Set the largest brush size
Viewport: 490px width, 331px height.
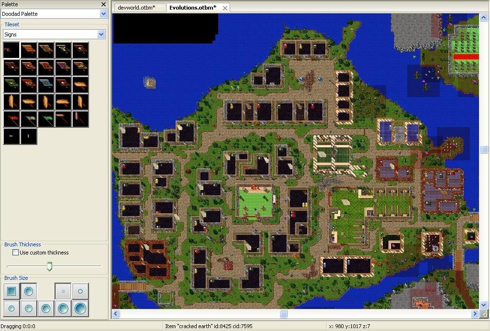point(80,308)
